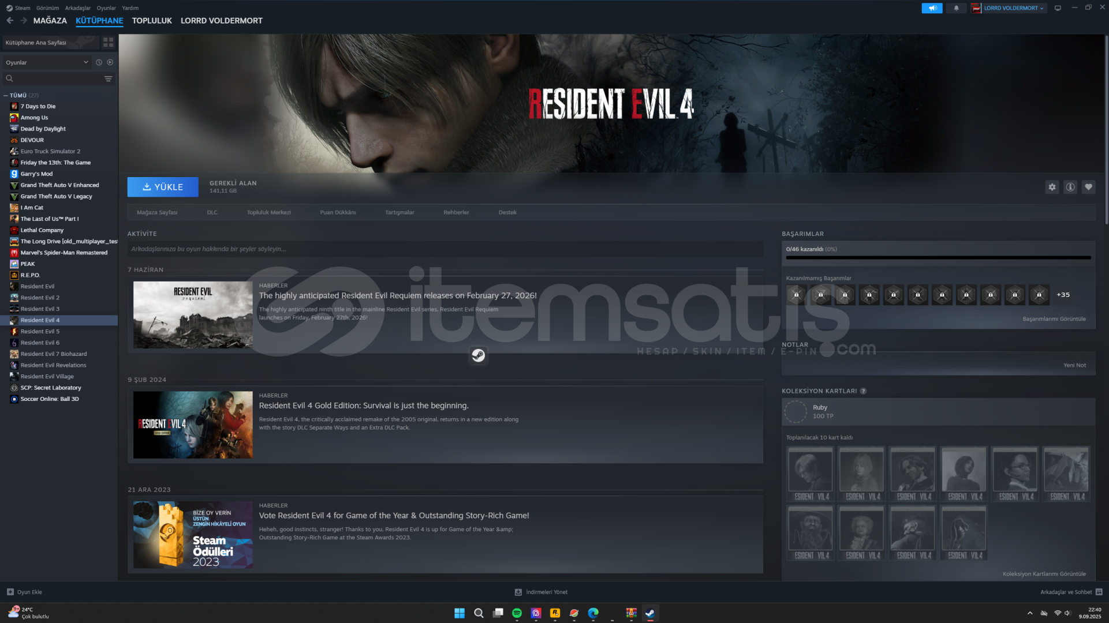Image resolution: width=1109 pixels, height=623 pixels.
Task: Open the announcements megaphone icon
Action: (x=932, y=8)
